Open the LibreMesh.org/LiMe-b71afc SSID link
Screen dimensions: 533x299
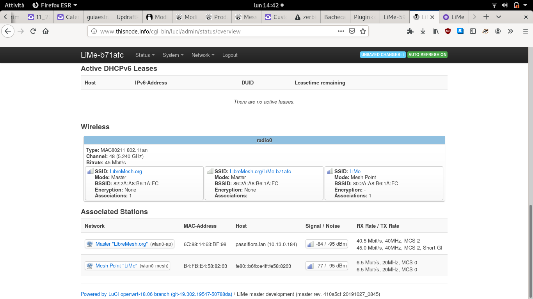point(260,171)
